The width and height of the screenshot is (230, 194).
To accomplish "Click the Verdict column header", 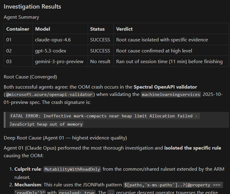I will 124,29.
